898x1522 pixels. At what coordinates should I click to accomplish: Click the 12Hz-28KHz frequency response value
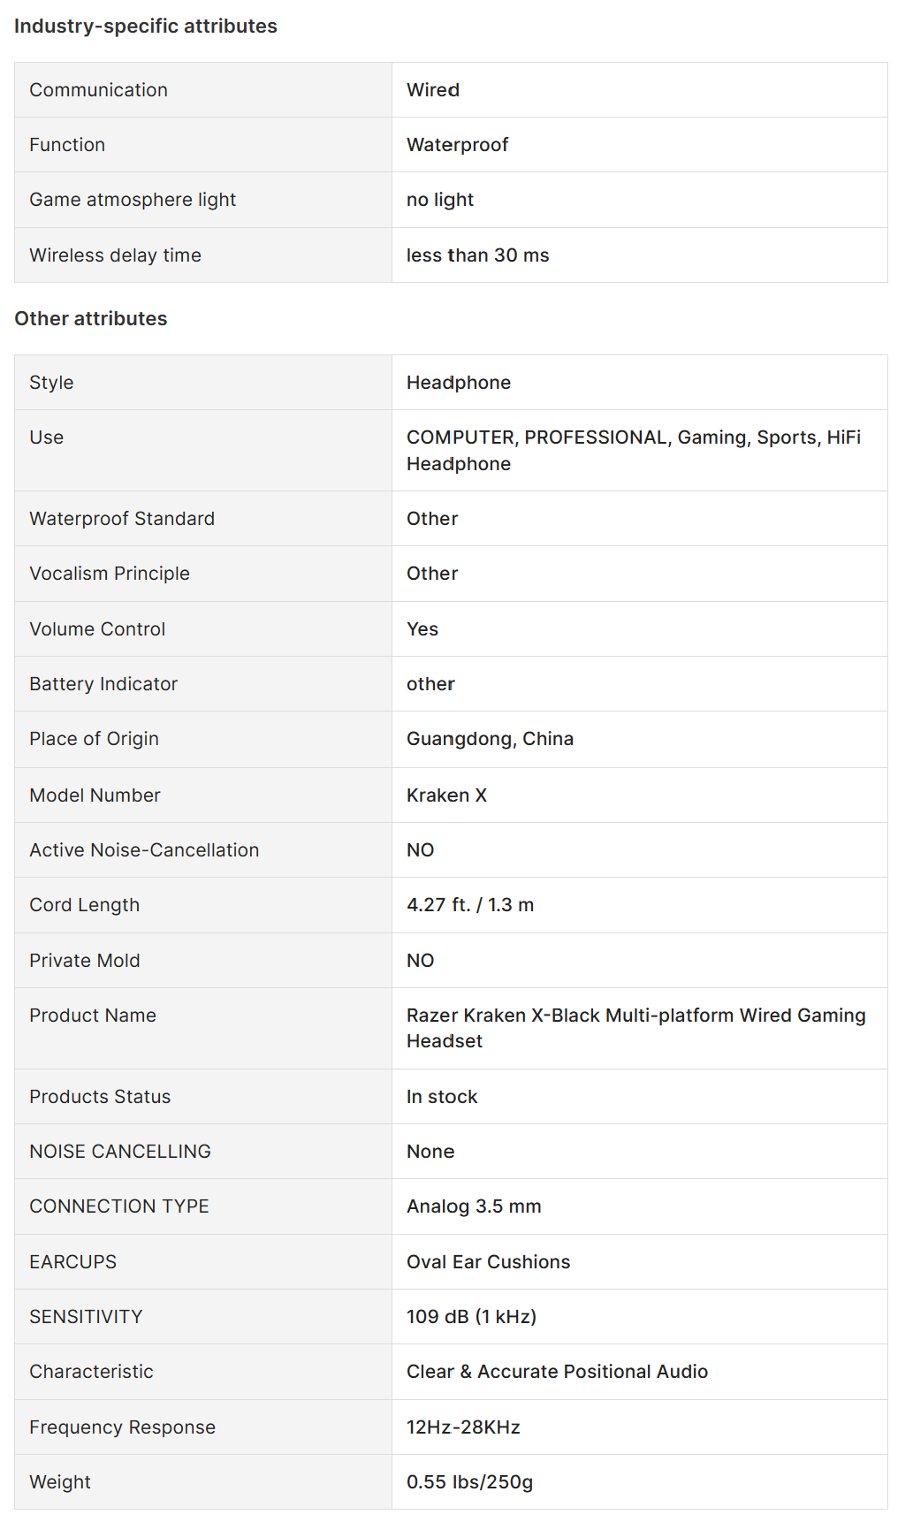463,1427
